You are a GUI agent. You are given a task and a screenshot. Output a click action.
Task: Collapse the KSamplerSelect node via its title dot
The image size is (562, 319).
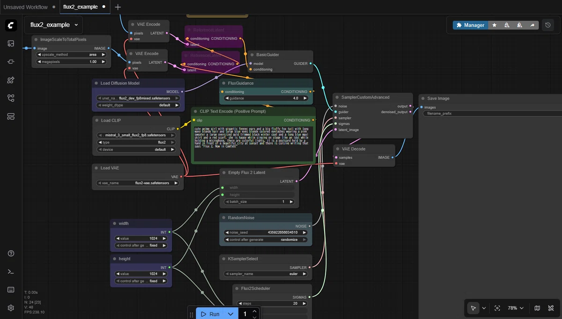[224, 259]
